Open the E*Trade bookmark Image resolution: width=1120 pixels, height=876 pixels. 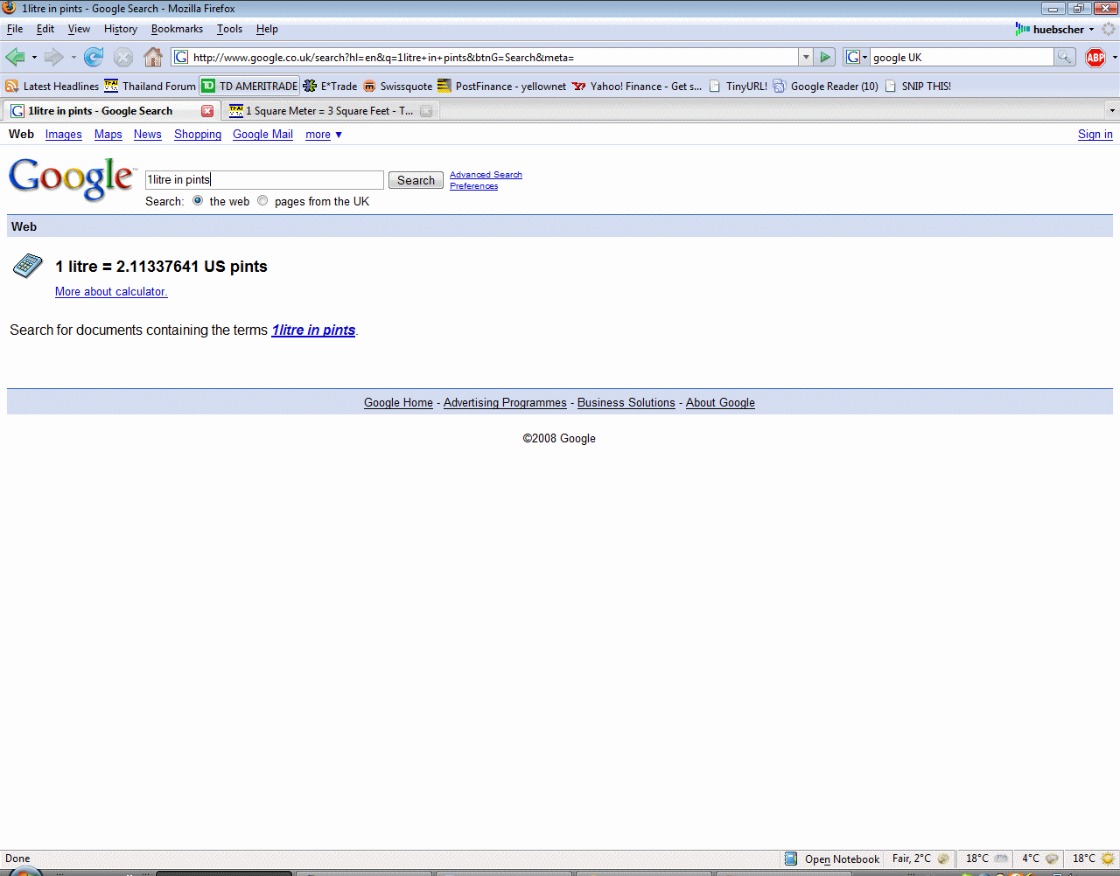click(330, 87)
